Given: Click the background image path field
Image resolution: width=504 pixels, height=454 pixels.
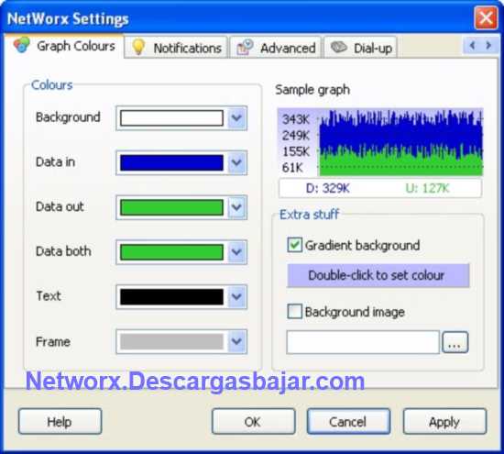Looking at the screenshot, I should tap(363, 342).
